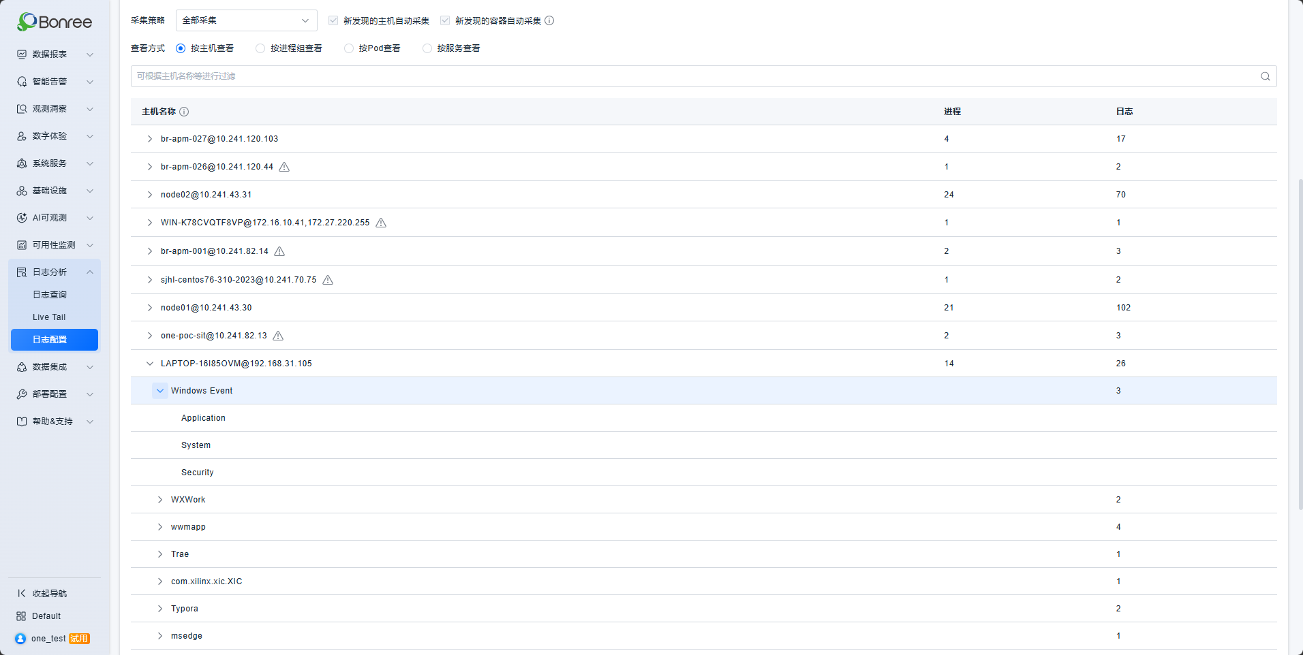Click 观测洞察 sidebar icon
Image resolution: width=1303 pixels, height=655 pixels.
point(22,109)
